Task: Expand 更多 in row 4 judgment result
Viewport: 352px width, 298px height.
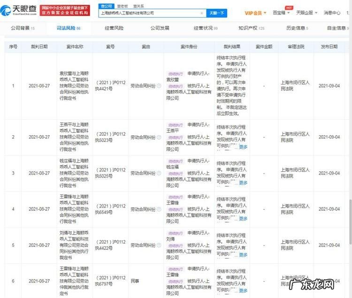Action: pos(243,219)
